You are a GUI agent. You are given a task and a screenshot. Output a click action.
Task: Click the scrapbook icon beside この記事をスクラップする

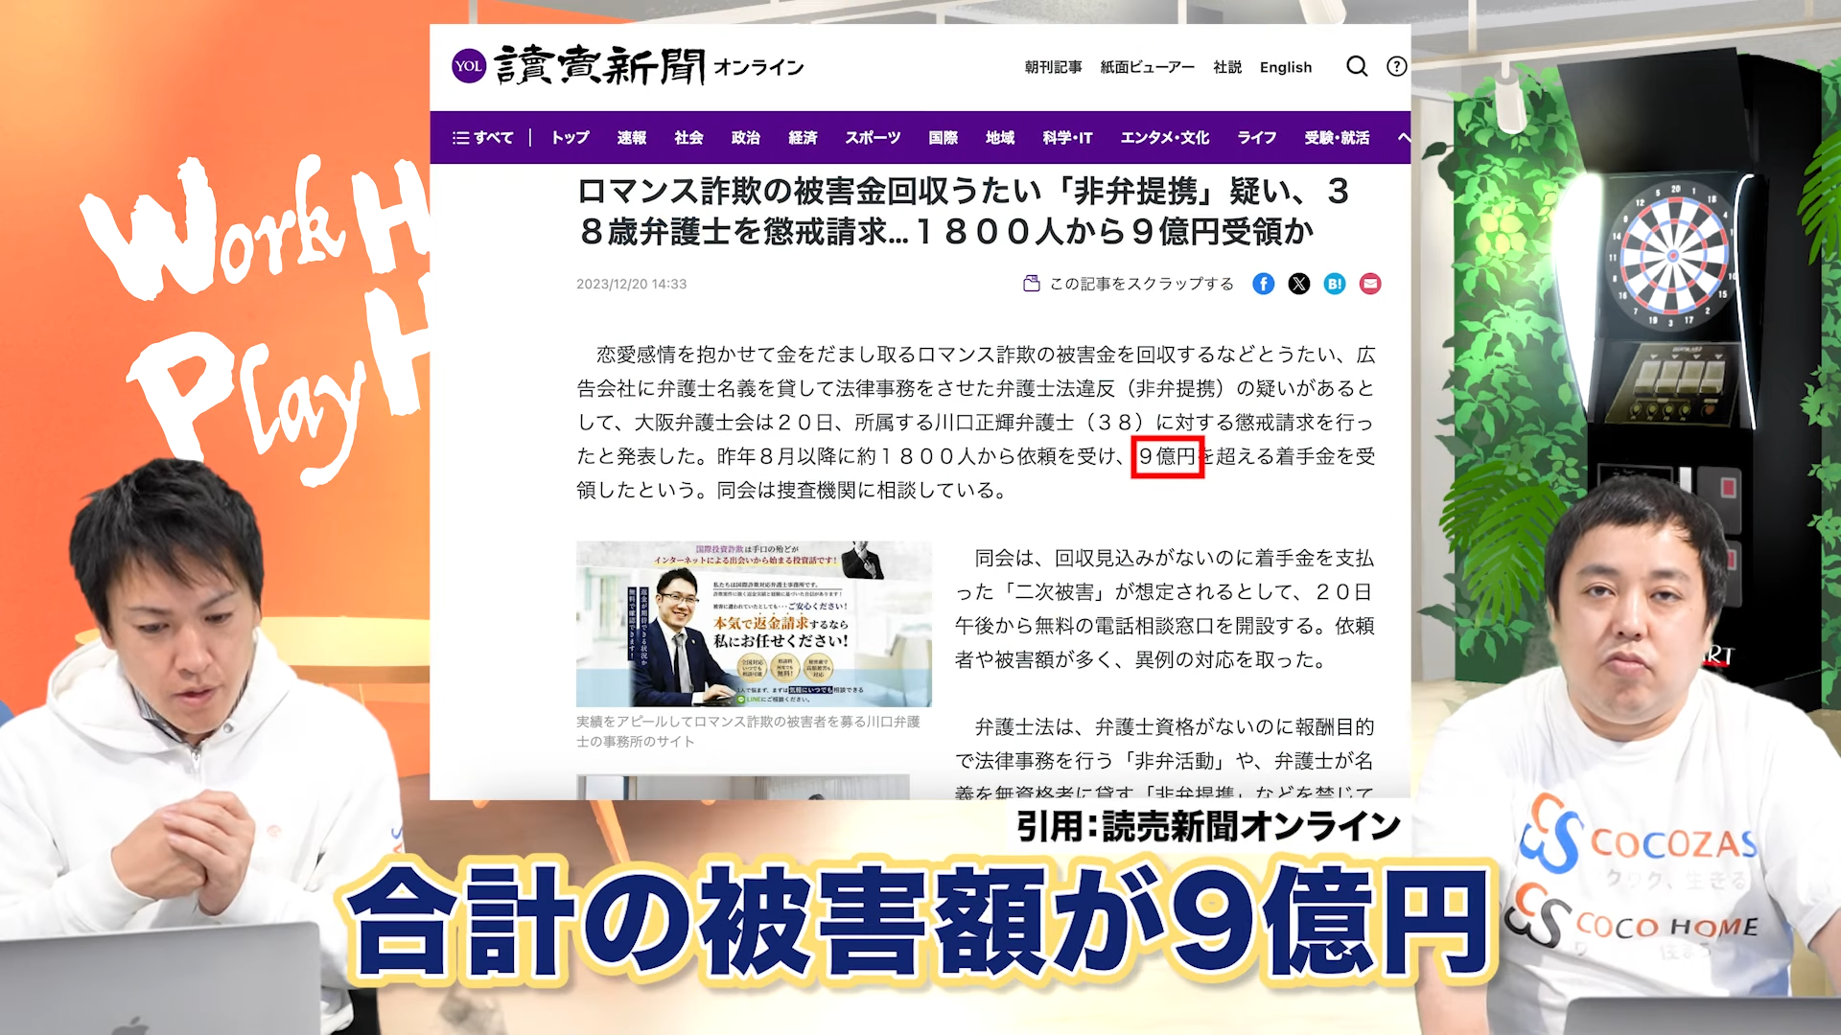1032,284
